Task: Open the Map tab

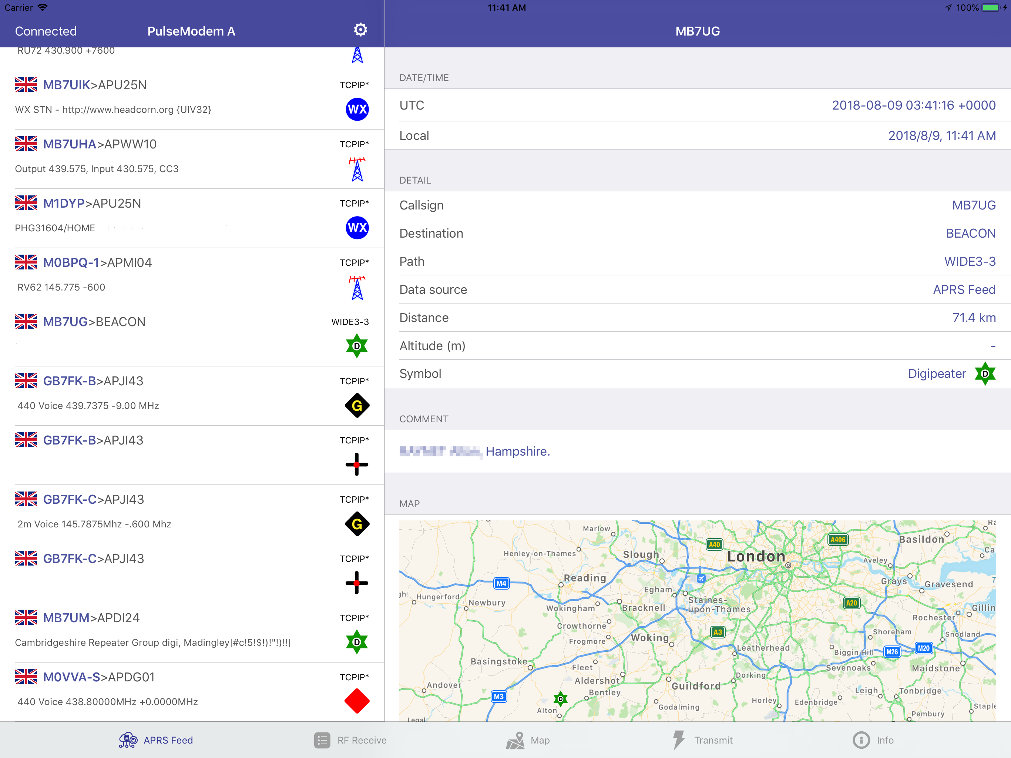Action: 528,740
